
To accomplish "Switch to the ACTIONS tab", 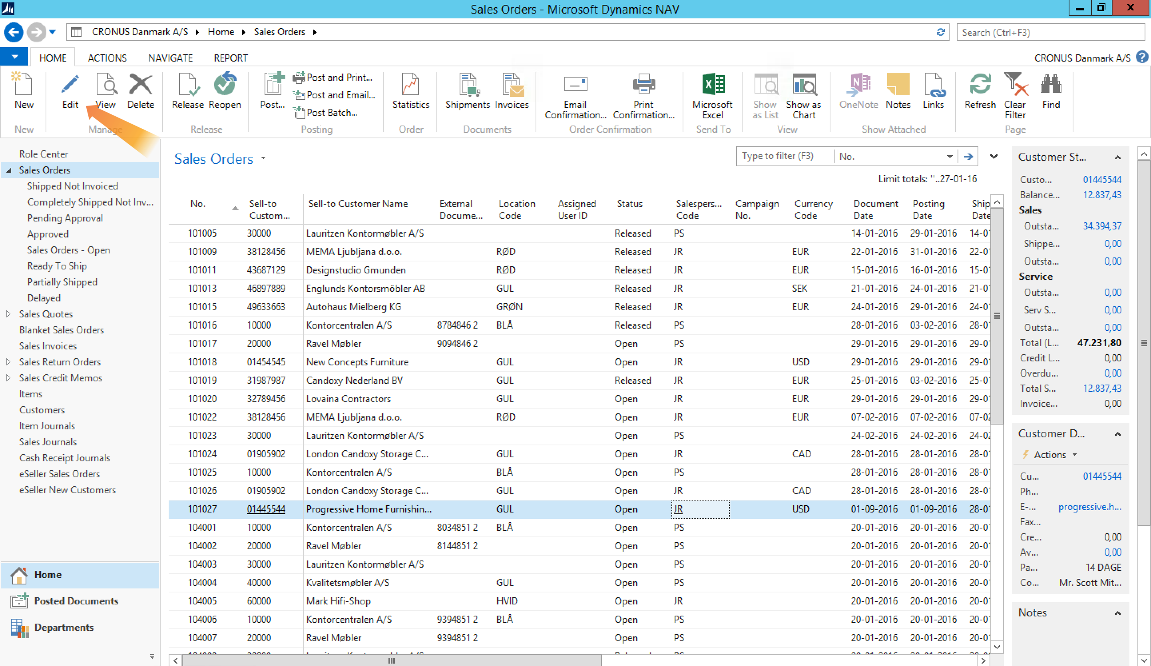I will pos(107,58).
